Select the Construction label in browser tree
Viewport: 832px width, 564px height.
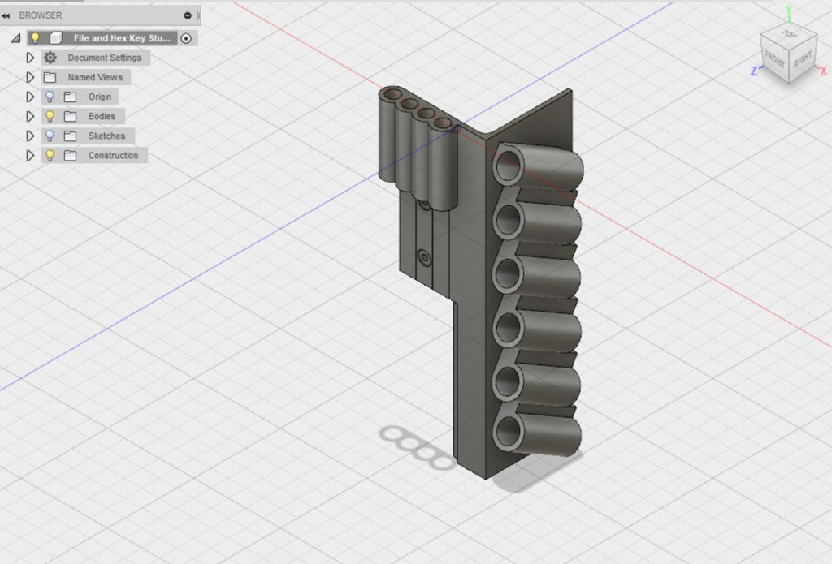[x=113, y=155]
